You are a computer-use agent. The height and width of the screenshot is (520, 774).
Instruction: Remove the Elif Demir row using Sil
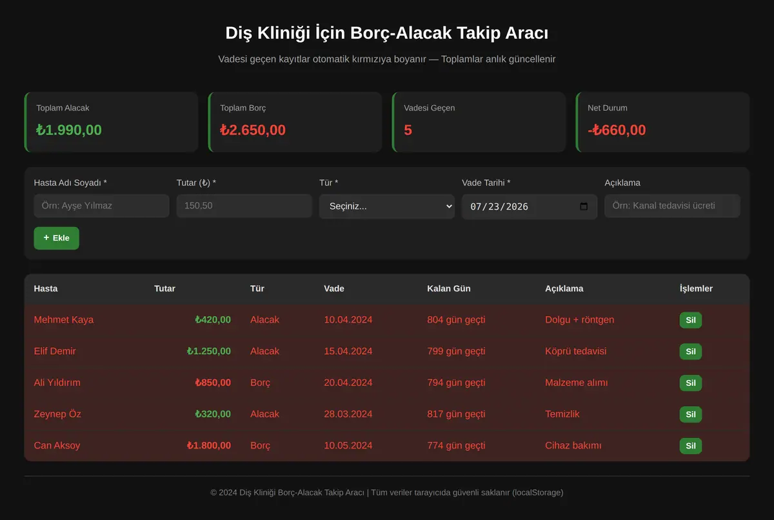coord(691,352)
